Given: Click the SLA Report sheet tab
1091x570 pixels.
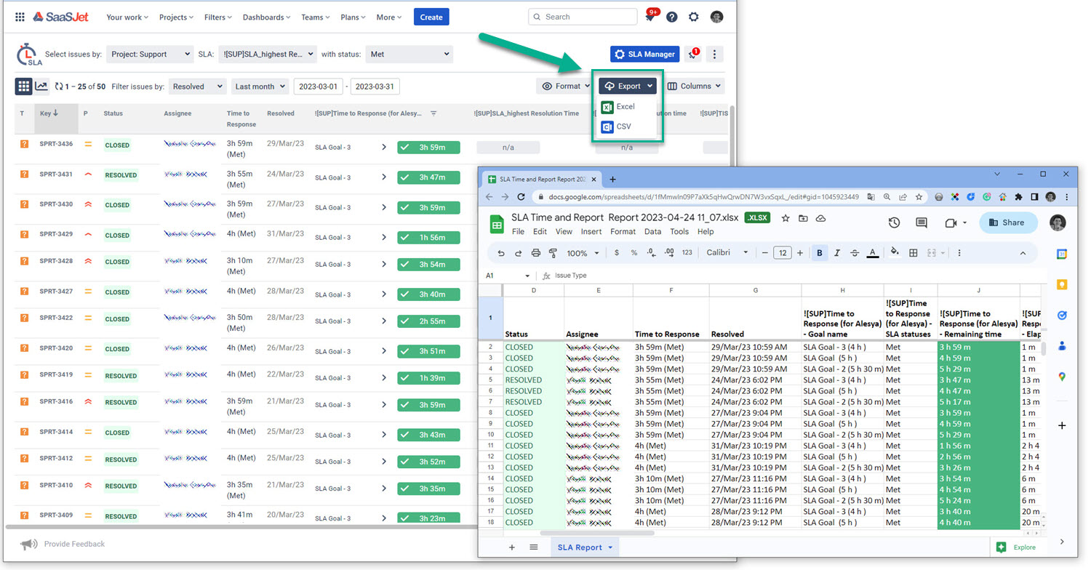Looking at the screenshot, I should tap(579, 547).
